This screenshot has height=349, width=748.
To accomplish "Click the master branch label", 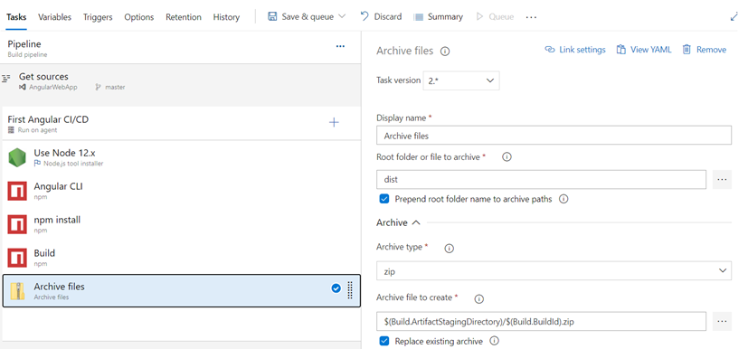I will point(115,87).
